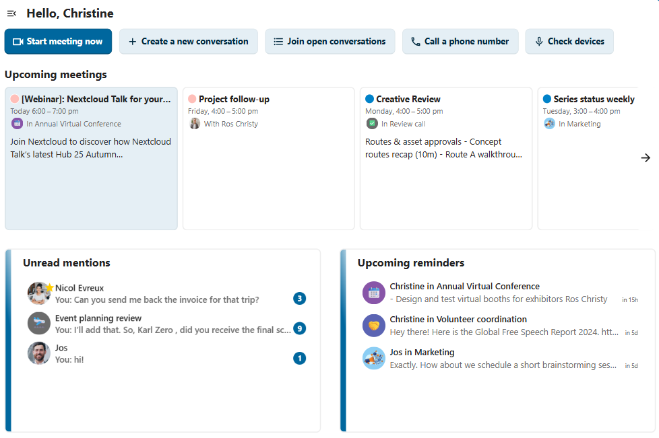Toggle the navigation sidebar menu icon

pos(11,13)
